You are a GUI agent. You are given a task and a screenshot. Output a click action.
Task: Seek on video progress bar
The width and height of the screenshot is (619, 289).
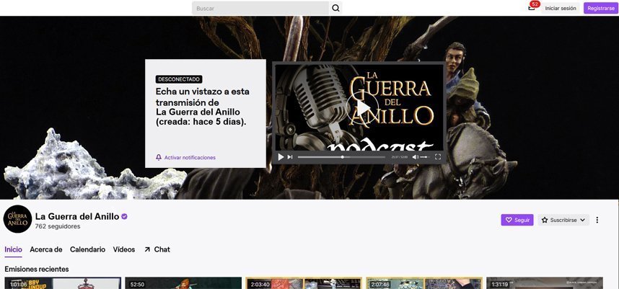[x=341, y=157]
